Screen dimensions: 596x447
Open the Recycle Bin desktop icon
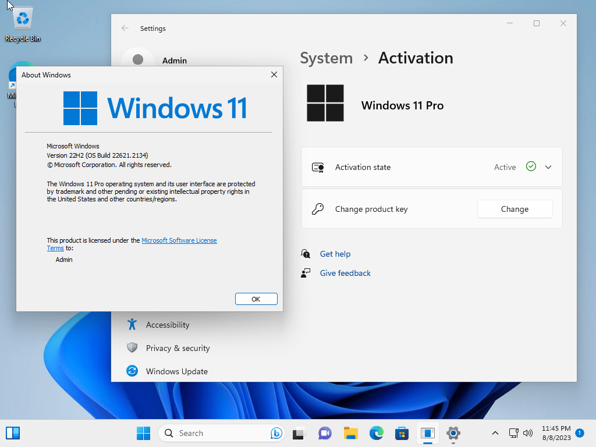[x=23, y=24]
